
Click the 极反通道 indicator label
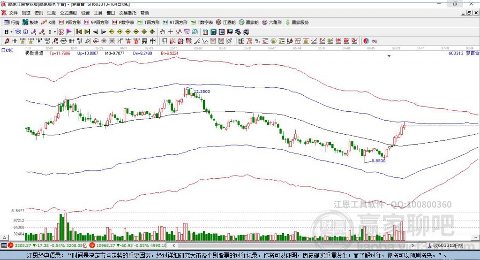[x=34, y=53]
